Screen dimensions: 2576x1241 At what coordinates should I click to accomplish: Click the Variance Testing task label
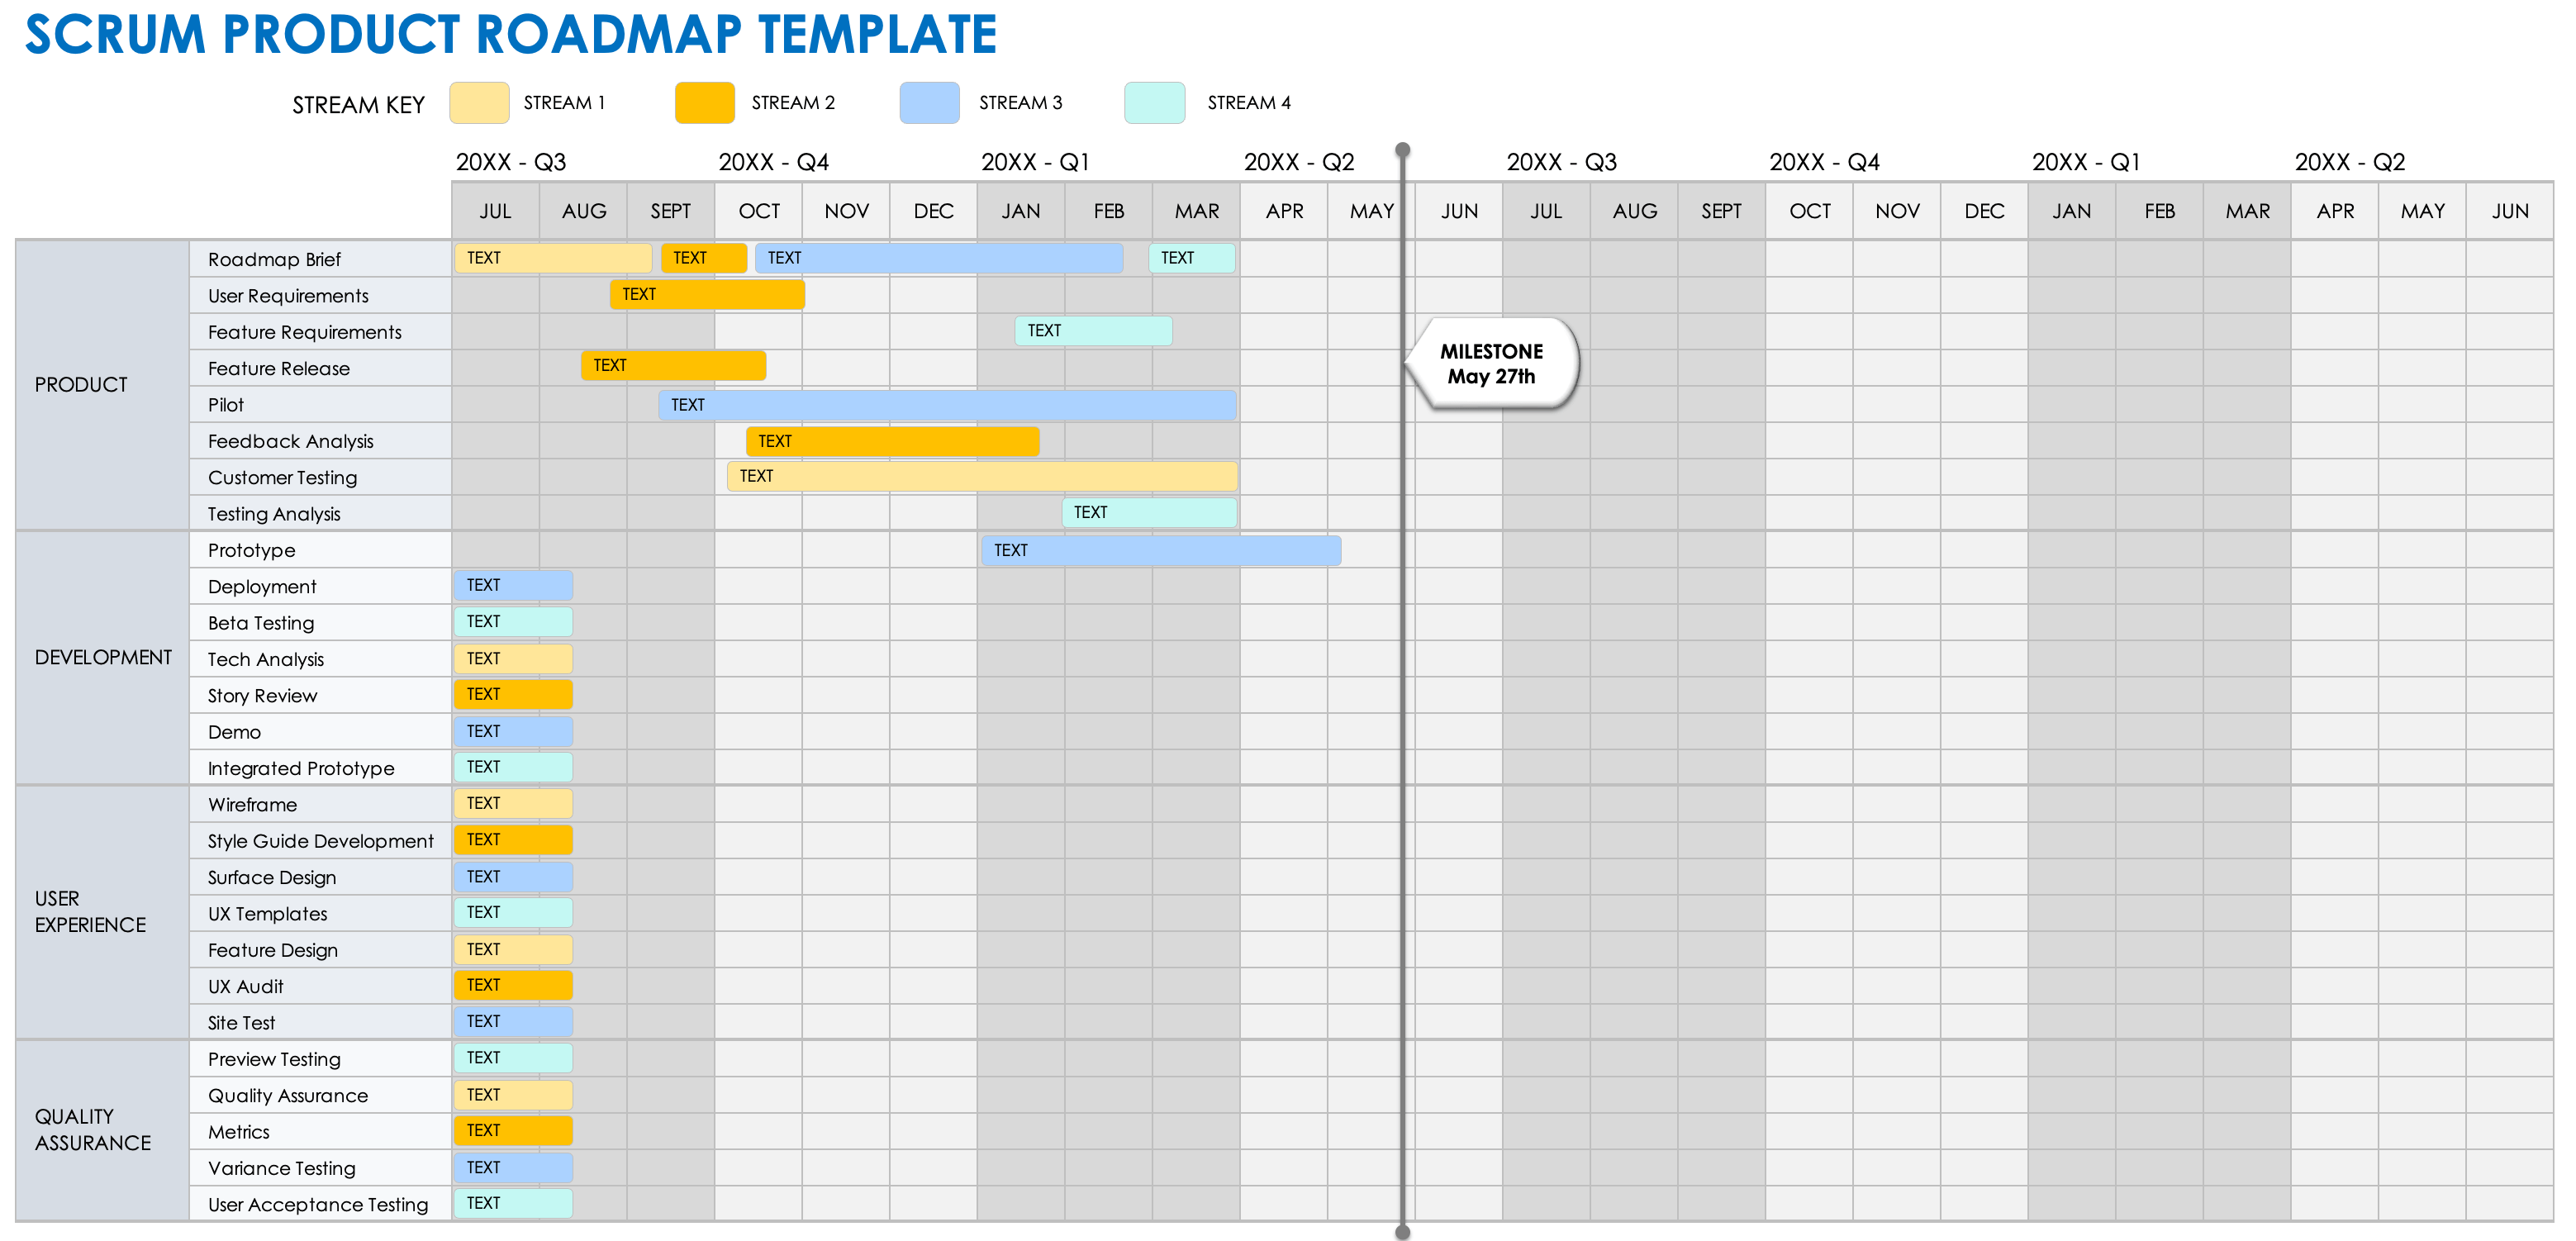281,1169
